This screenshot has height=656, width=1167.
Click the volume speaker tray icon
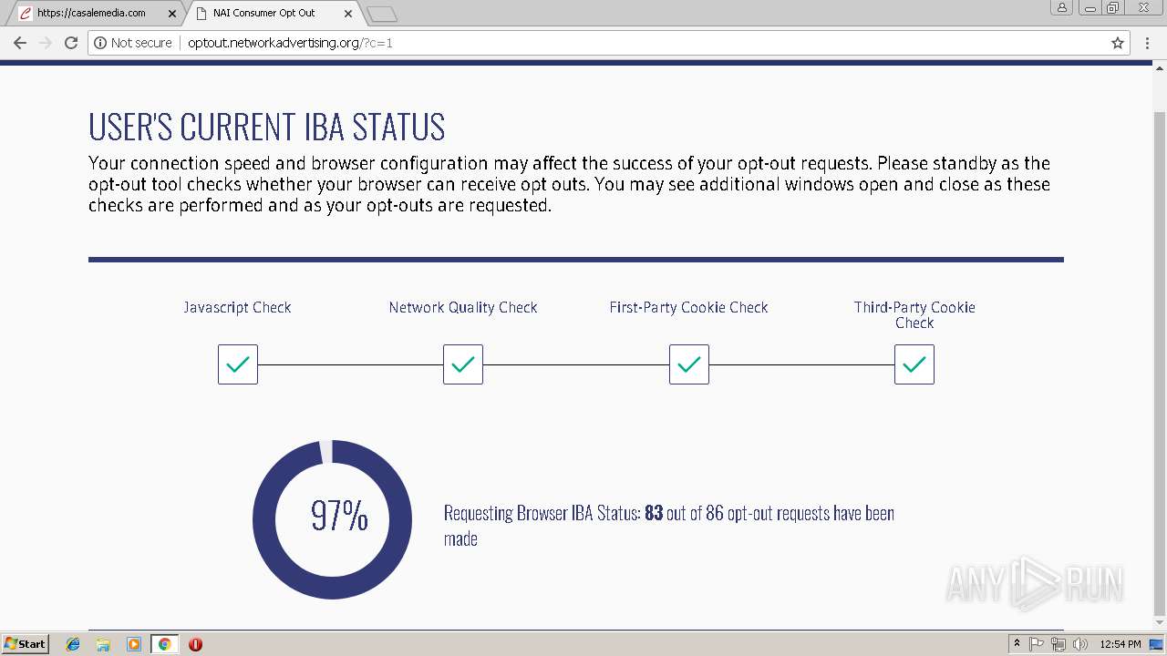pos(1080,644)
